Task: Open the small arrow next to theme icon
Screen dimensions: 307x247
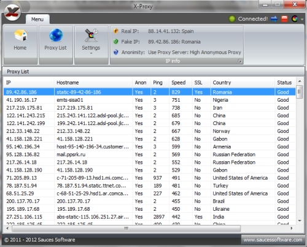Action: pyautogui.click(x=302, y=19)
